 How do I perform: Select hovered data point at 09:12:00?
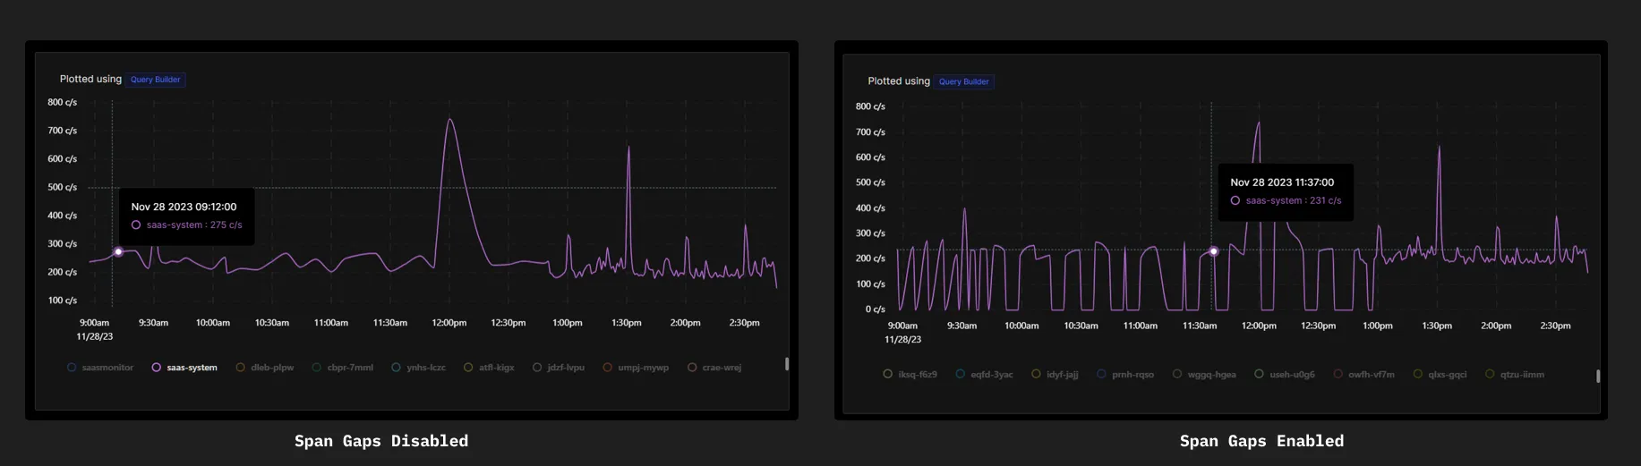tap(118, 252)
